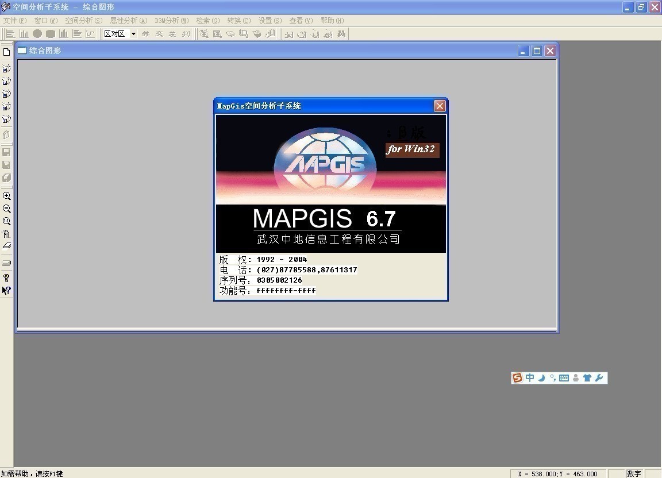The width and height of the screenshot is (662, 478).
Task: Open the 查看(V) menu
Action: (301, 20)
